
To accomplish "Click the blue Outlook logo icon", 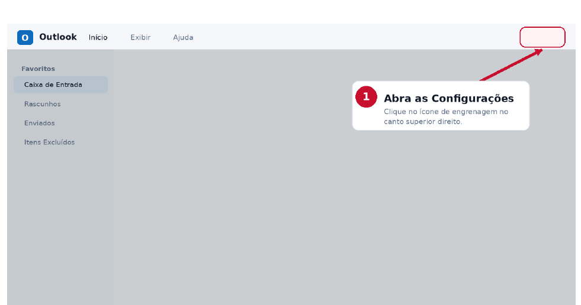I will [25, 37].
